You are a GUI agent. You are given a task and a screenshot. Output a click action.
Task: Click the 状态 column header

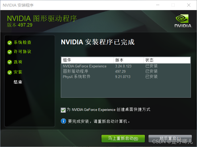[167, 60]
